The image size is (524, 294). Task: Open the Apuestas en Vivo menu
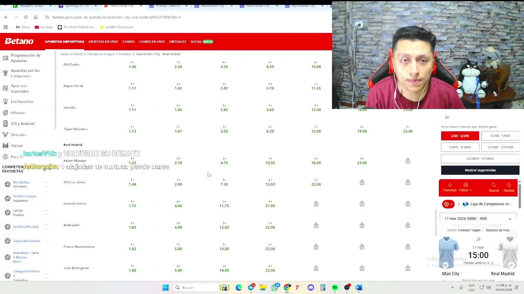[x=103, y=42]
